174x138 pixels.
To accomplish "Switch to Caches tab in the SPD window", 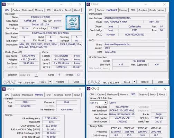I will [101, 95].
